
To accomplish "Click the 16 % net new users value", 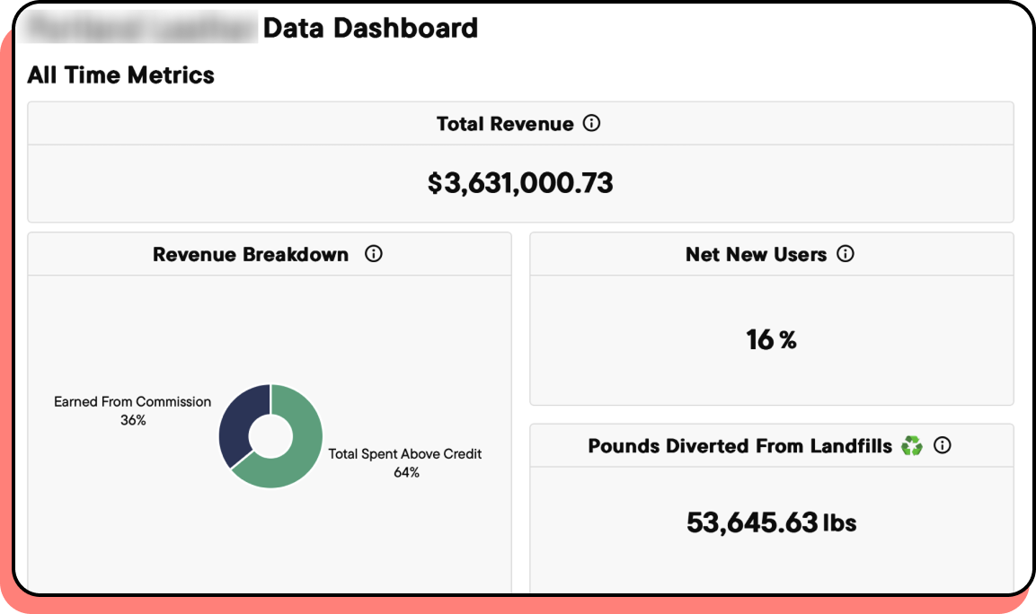I will (771, 340).
